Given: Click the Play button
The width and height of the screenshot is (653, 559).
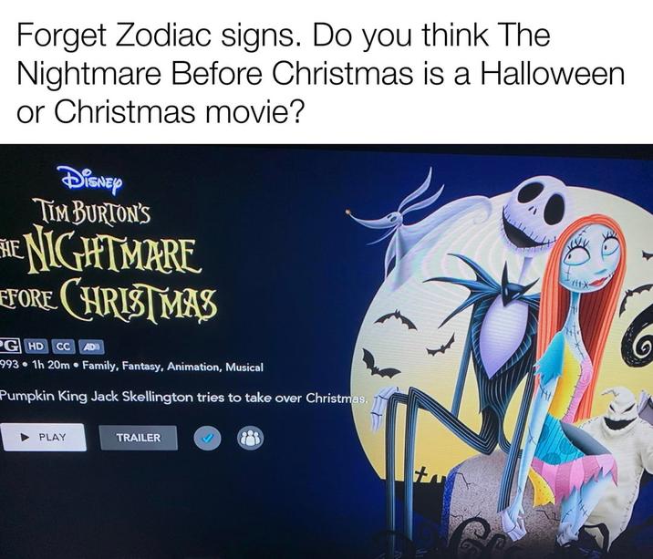Looking at the screenshot, I should (43, 438).
